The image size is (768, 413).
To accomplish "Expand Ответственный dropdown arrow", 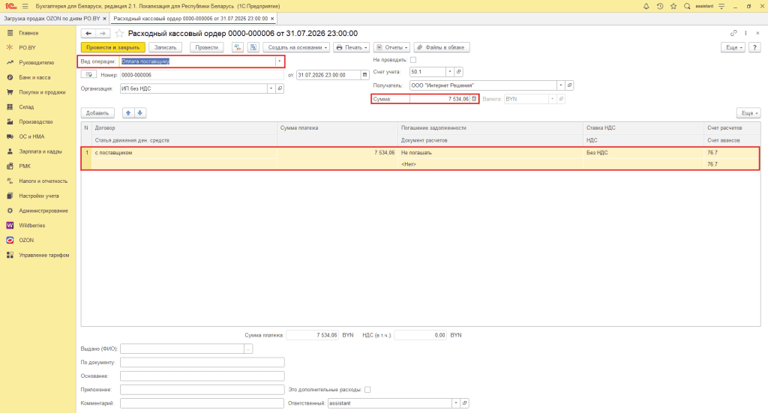I will click(456, 403).
